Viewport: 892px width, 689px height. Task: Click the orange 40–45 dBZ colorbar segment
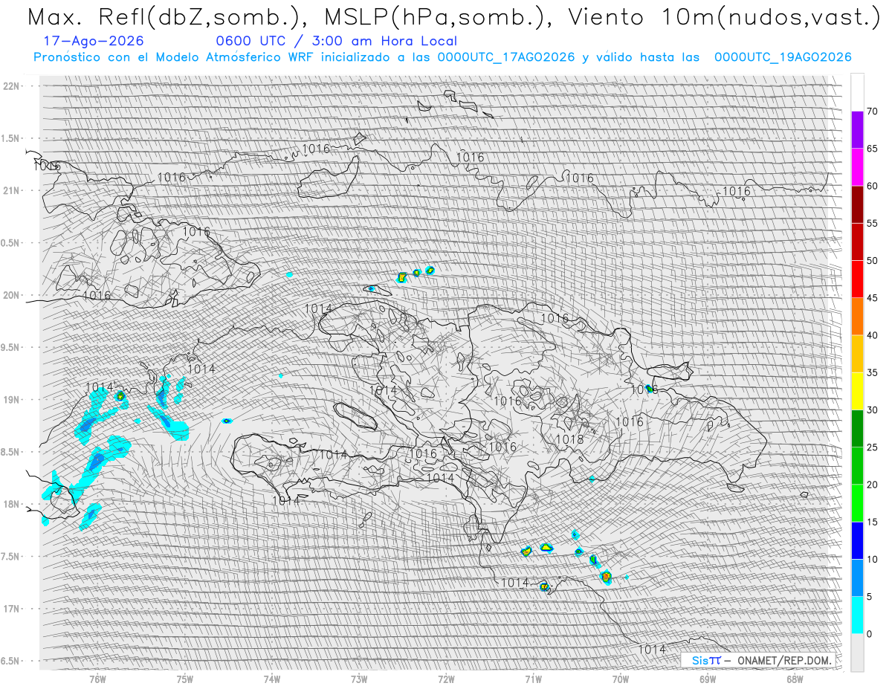(857, 317)
